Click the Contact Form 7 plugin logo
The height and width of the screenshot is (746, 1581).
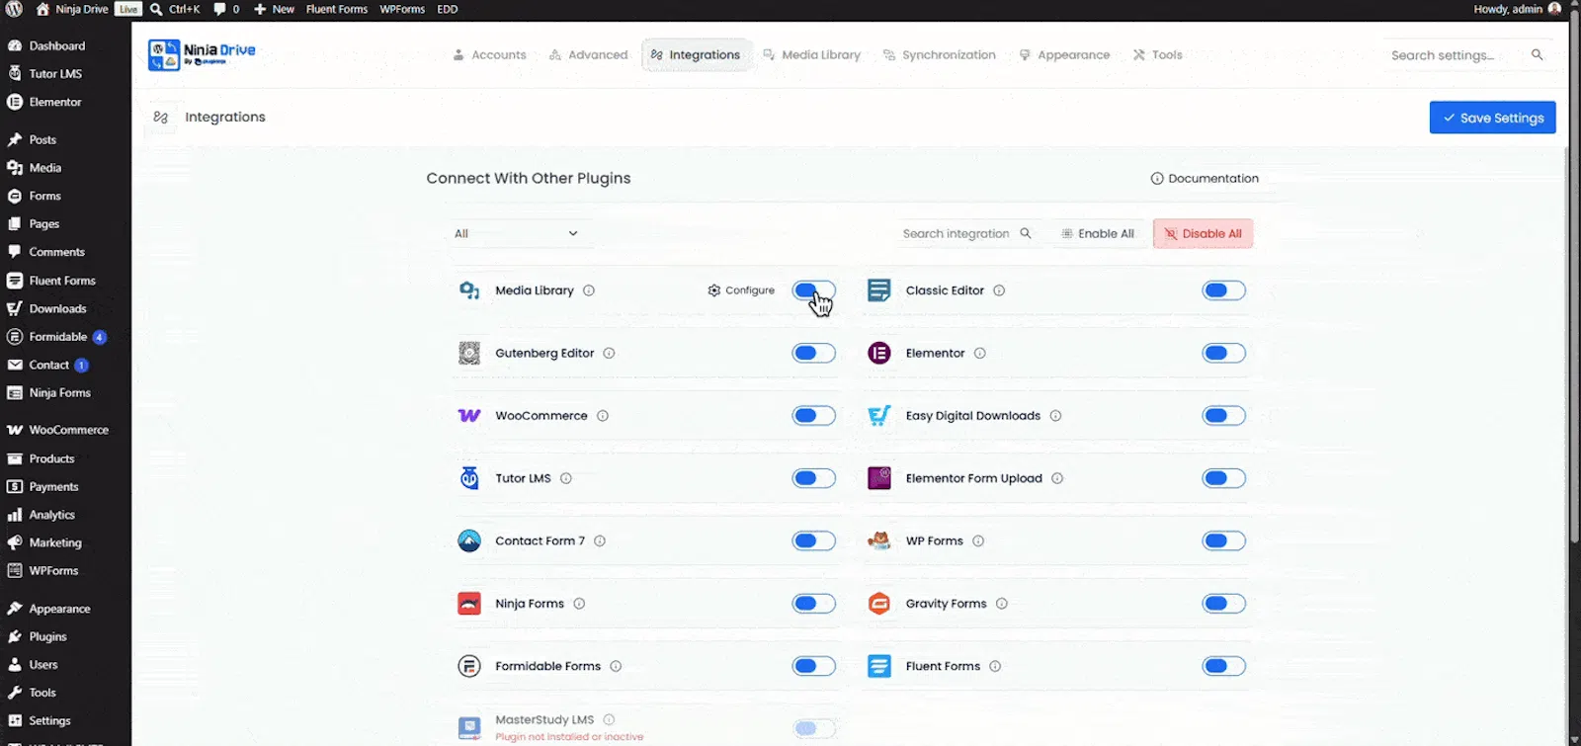[x=469, y=540]
